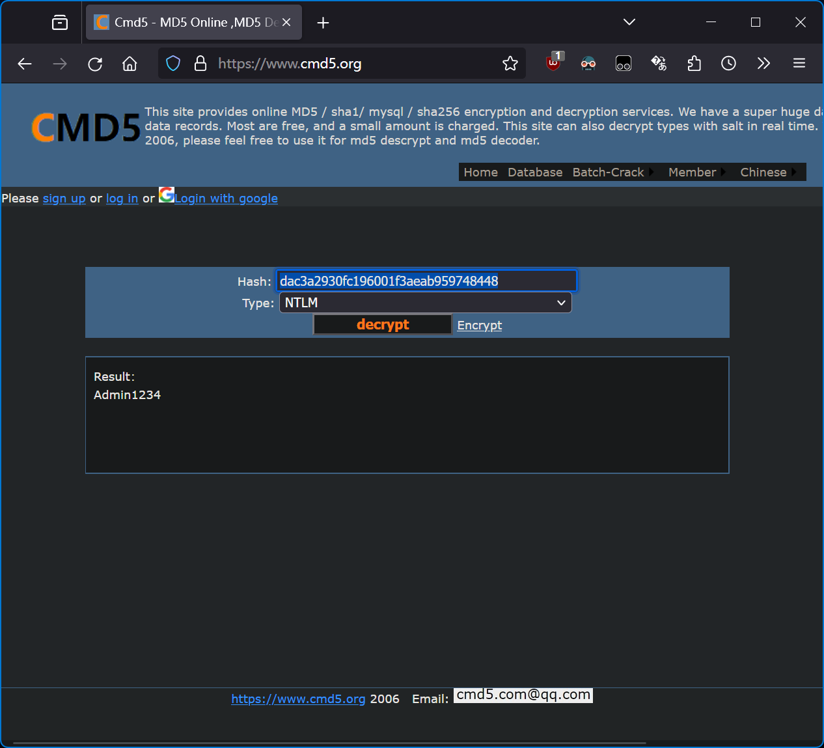
Task: Bookmark this page with the star icon
Action: [x=510, y=63]
